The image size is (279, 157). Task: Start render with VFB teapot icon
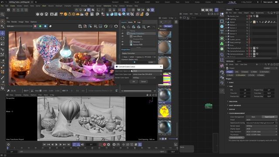tap(106, 26)
